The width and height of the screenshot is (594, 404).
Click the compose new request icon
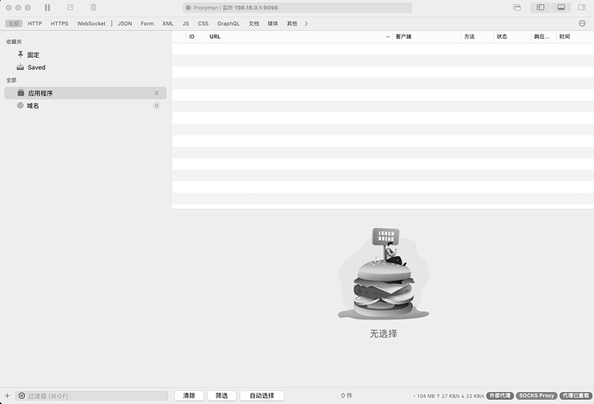tap(70, 8)
